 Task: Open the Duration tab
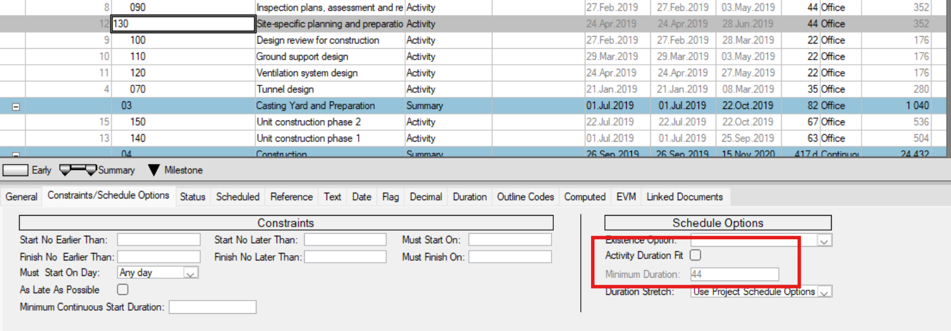pos(469,197)
